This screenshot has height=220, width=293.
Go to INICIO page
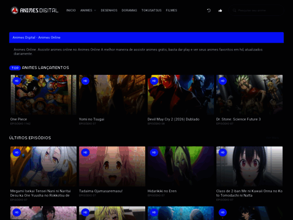click(x=71, y=10)
